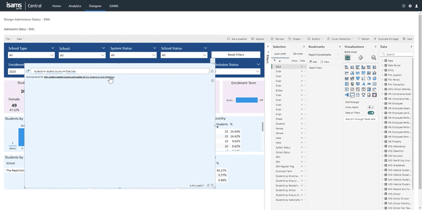Screen dimensions: 422x210
Task: Hide the Q&A layer with its eye icon
Action: tap(302, 67)
